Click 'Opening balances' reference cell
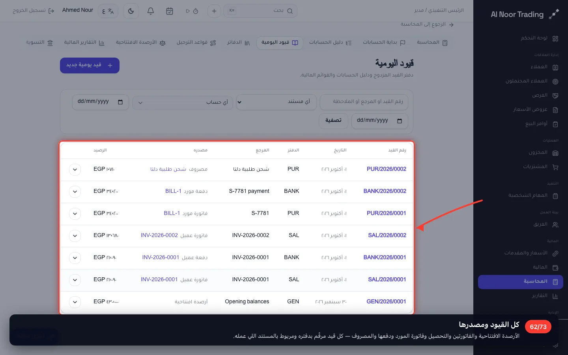 pyautogui.click(x=247, y=302)
